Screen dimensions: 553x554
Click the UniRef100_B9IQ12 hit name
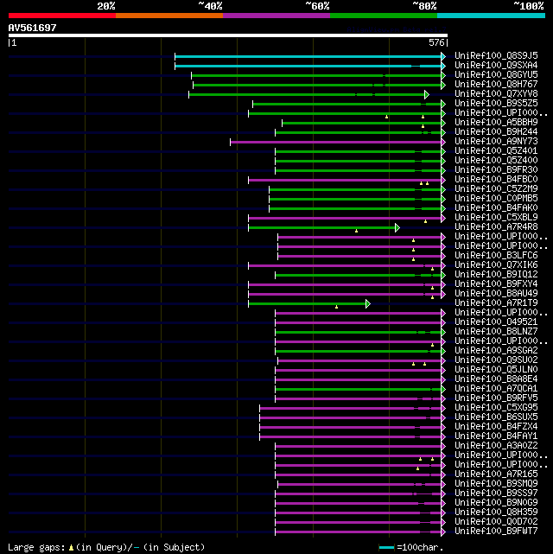496,275
